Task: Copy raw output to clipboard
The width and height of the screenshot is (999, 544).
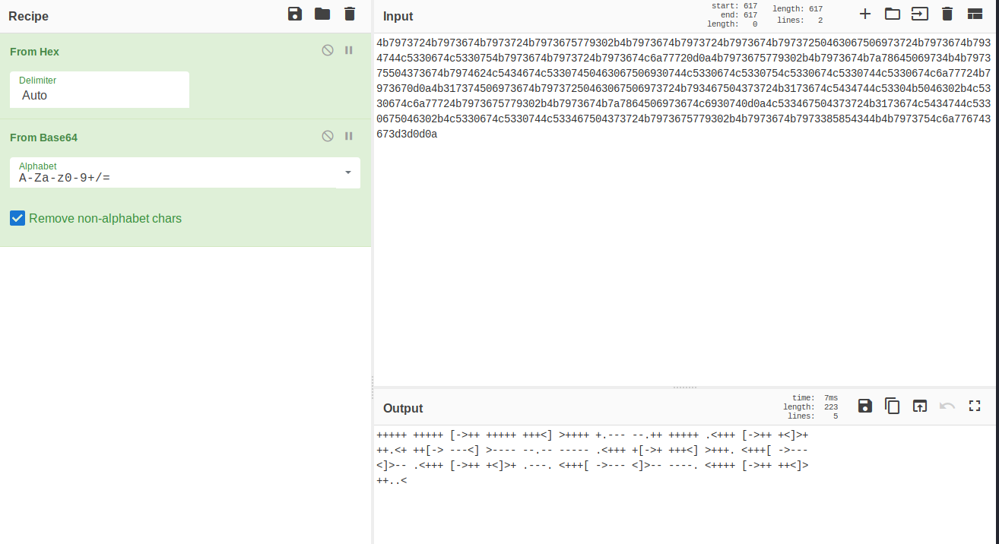Action: [892, 406]
